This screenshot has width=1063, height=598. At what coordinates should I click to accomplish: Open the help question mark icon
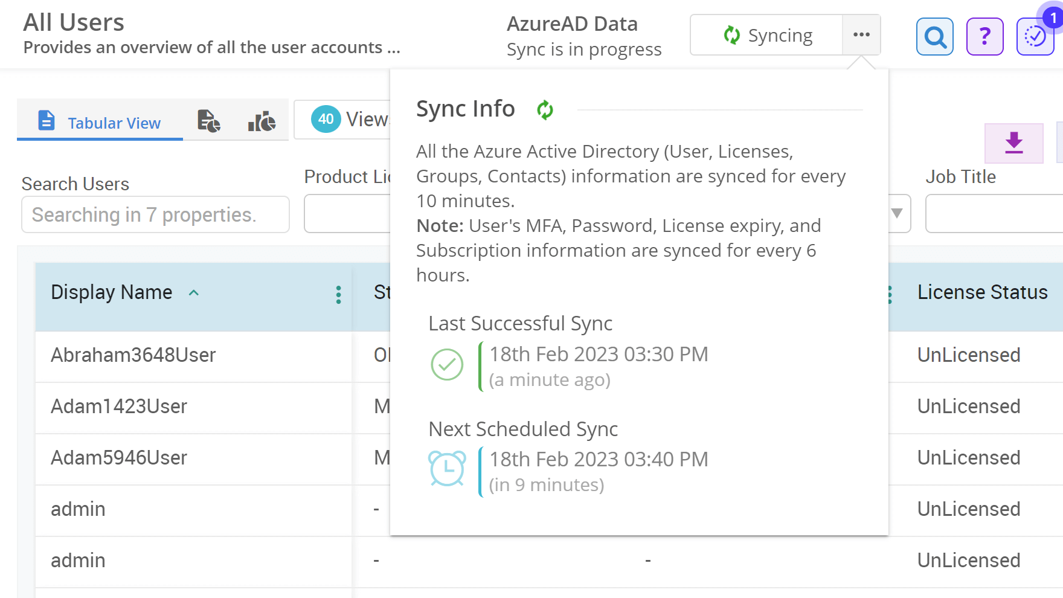click(x=984, y=37)
